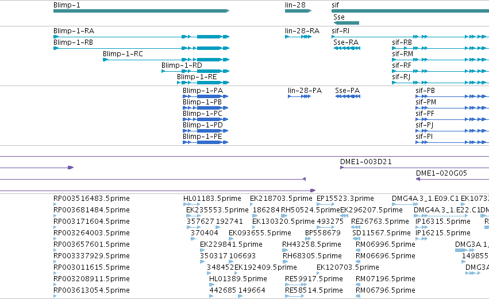This screenshot has height=299, width=489.
Task: Select EST EK093655.5prime
Action: click(260, 233)
